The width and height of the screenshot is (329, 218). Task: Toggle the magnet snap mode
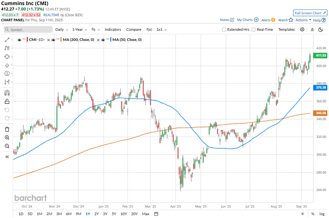[x=7, y=93]
